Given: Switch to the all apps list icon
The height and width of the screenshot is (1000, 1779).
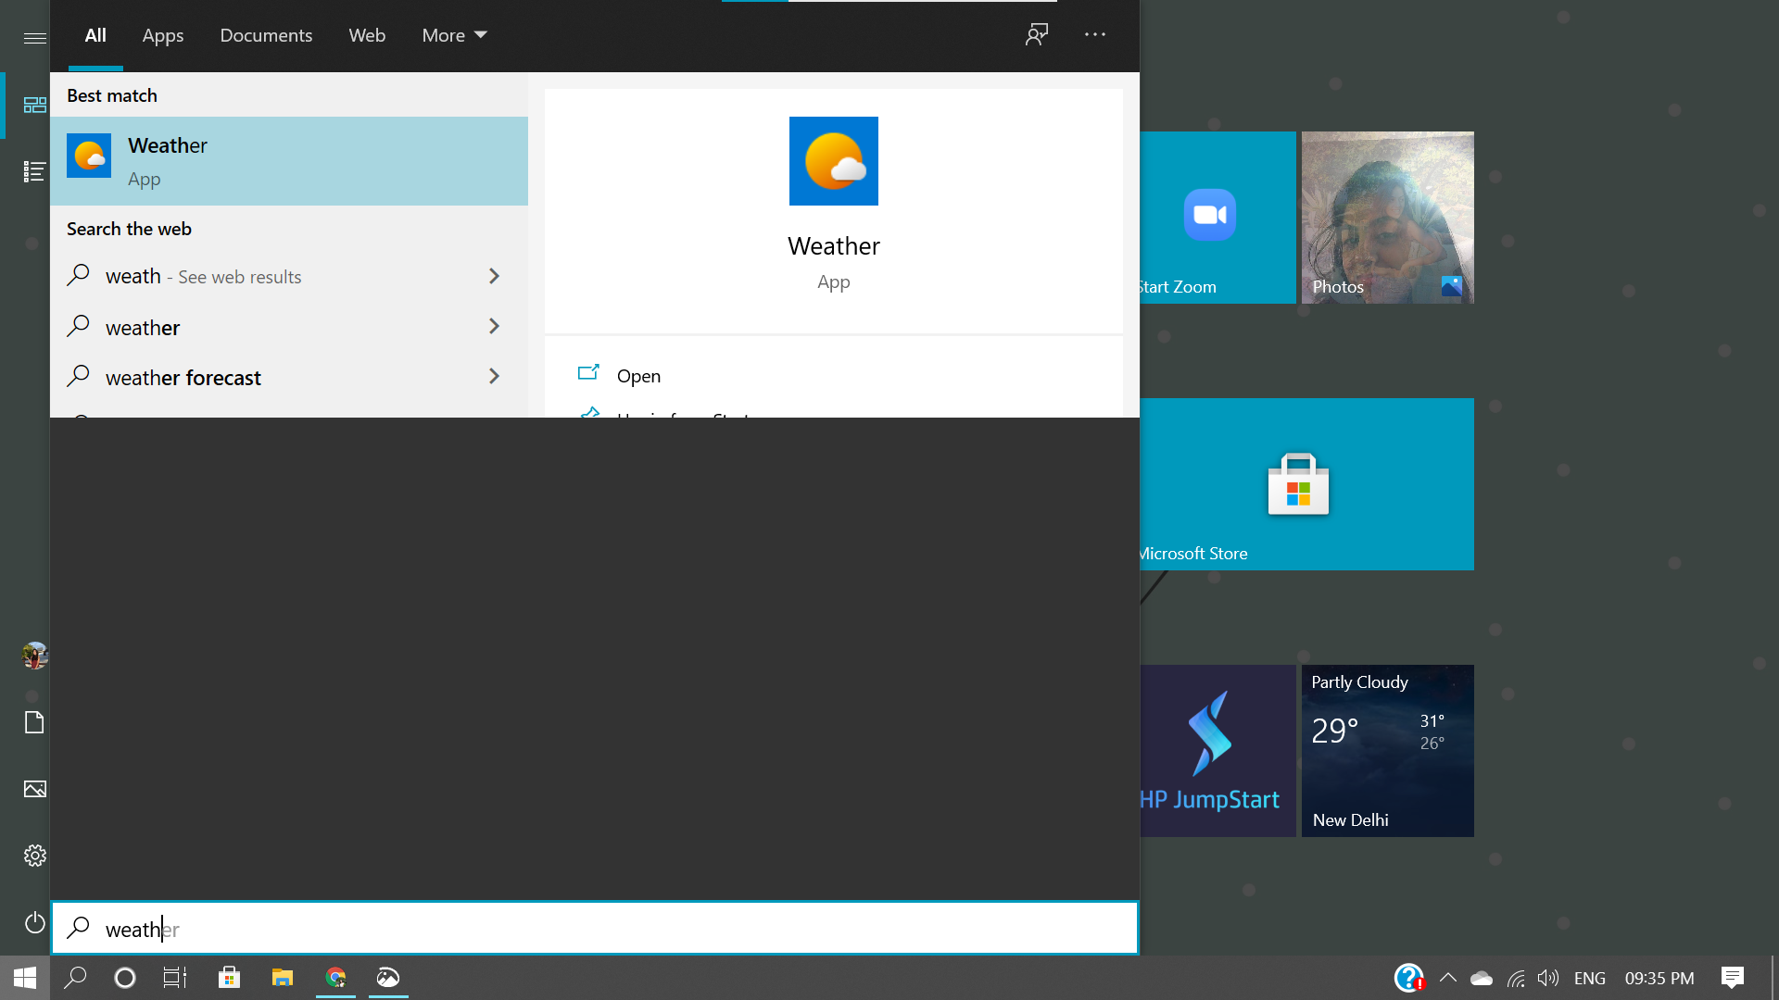Looking at the screenshot, I should pos(34,171).
